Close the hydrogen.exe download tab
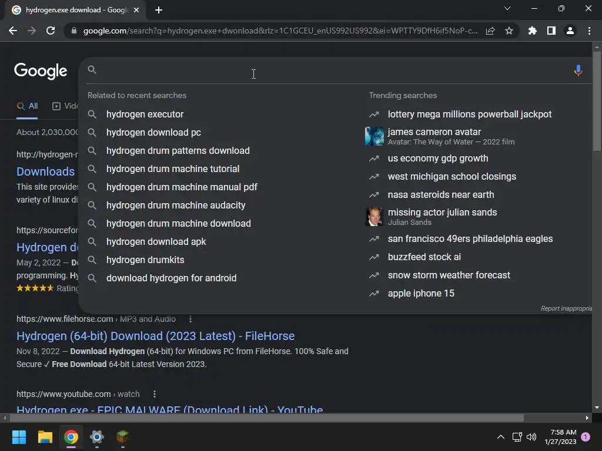Screen dimensions: 602x451 point(136,10)
